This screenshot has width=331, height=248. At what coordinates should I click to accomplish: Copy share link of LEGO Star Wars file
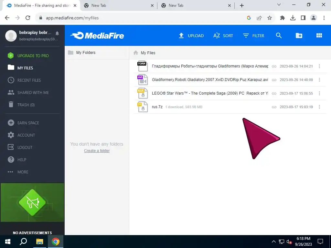(274, 93)
